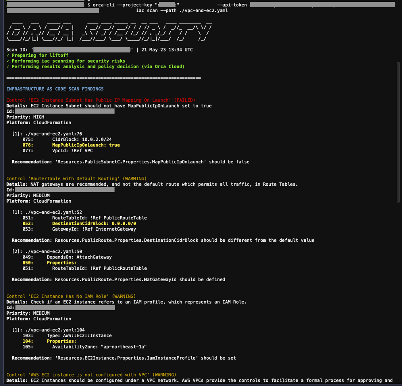This screenshot has width=402, height=386.
Task: Click the file reference './vpc-and-ec2.yaml:104'
Action: coord(55,330)
